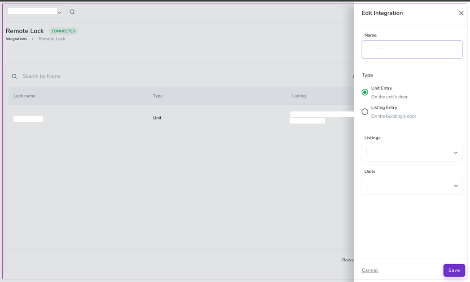This screenshot has width=470, height=282.
Task: Open the Listings dropdown
Action: point(412,152)
